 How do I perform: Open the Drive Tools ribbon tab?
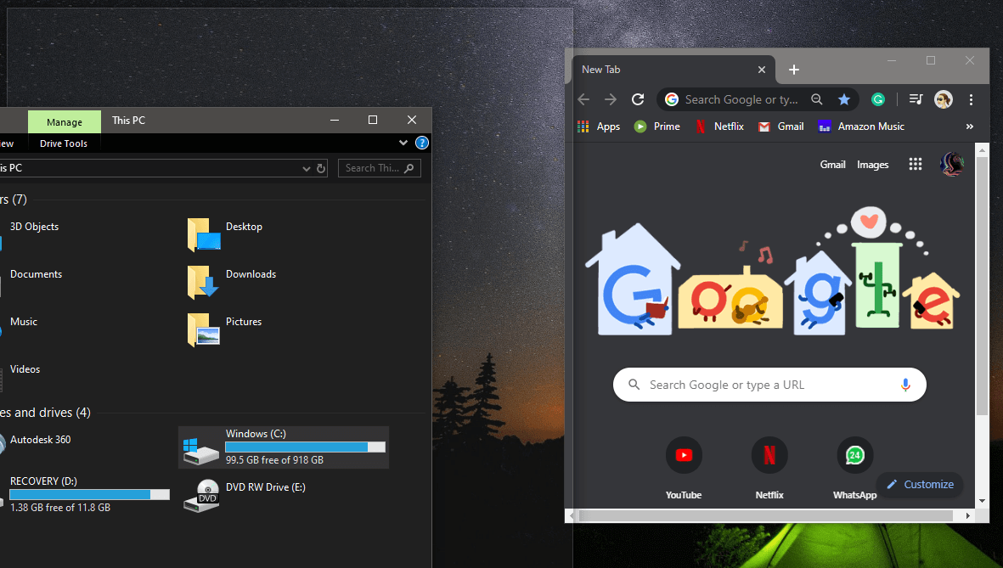click(x=64, y=143)
